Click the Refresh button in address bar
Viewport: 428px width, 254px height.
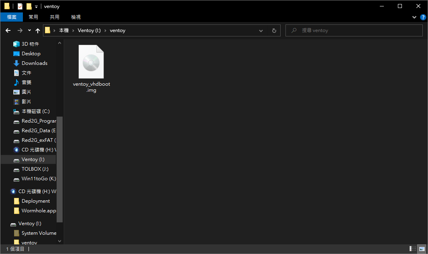pos(274,30)
